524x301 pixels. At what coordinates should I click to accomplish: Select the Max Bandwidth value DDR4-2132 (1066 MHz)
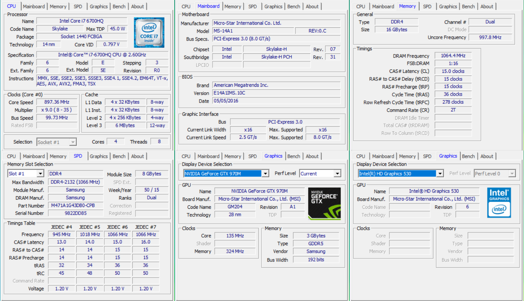75,182
